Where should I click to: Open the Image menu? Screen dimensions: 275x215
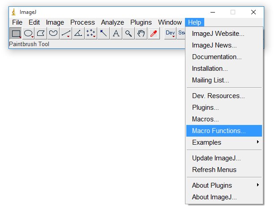[55, 22]
